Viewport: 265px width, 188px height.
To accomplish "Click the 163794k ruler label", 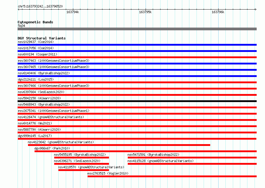I will click(73, 12).
